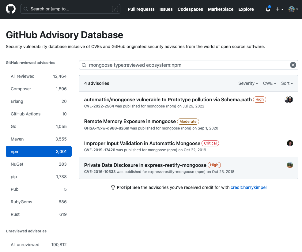
Task: Open the CWE filter dropdown
Action: point(269,83)
